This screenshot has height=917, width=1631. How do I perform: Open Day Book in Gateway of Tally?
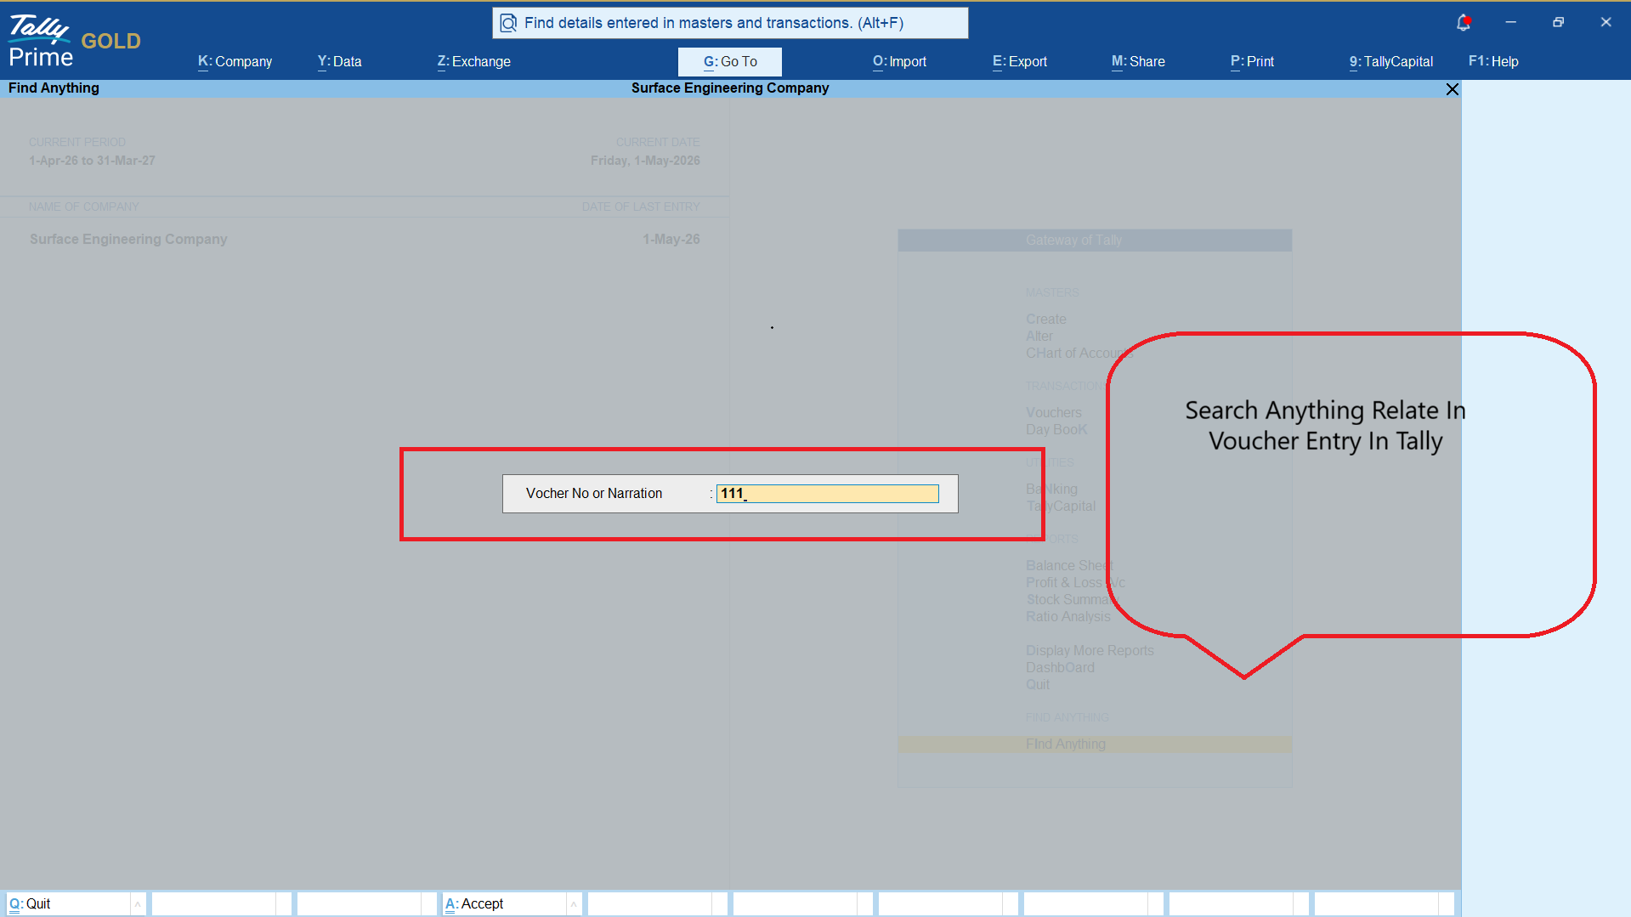[1056, 430]
